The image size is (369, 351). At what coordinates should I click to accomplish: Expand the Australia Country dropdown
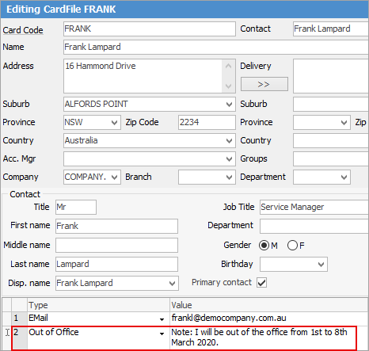229,141
